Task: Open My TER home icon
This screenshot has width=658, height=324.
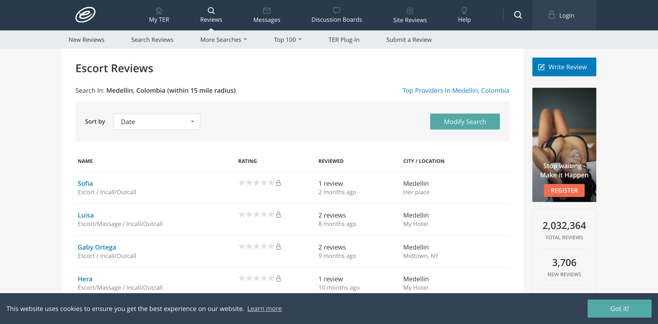Action: [159, 11]
